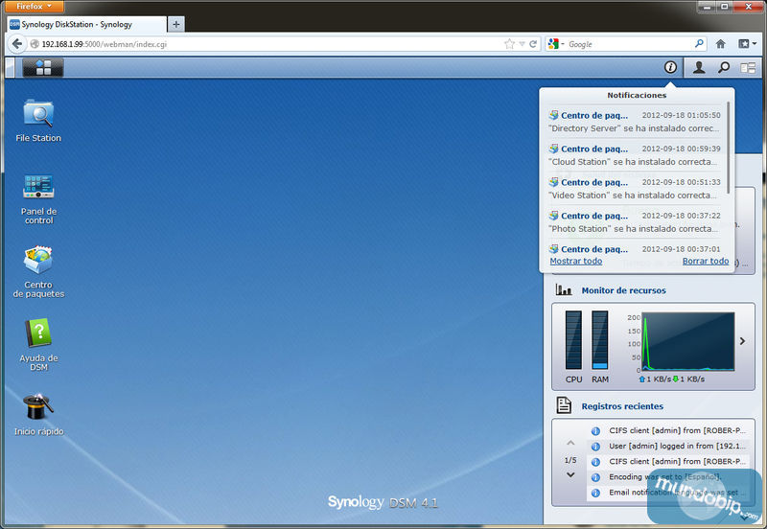Toggle the notifications info icon

670,67
